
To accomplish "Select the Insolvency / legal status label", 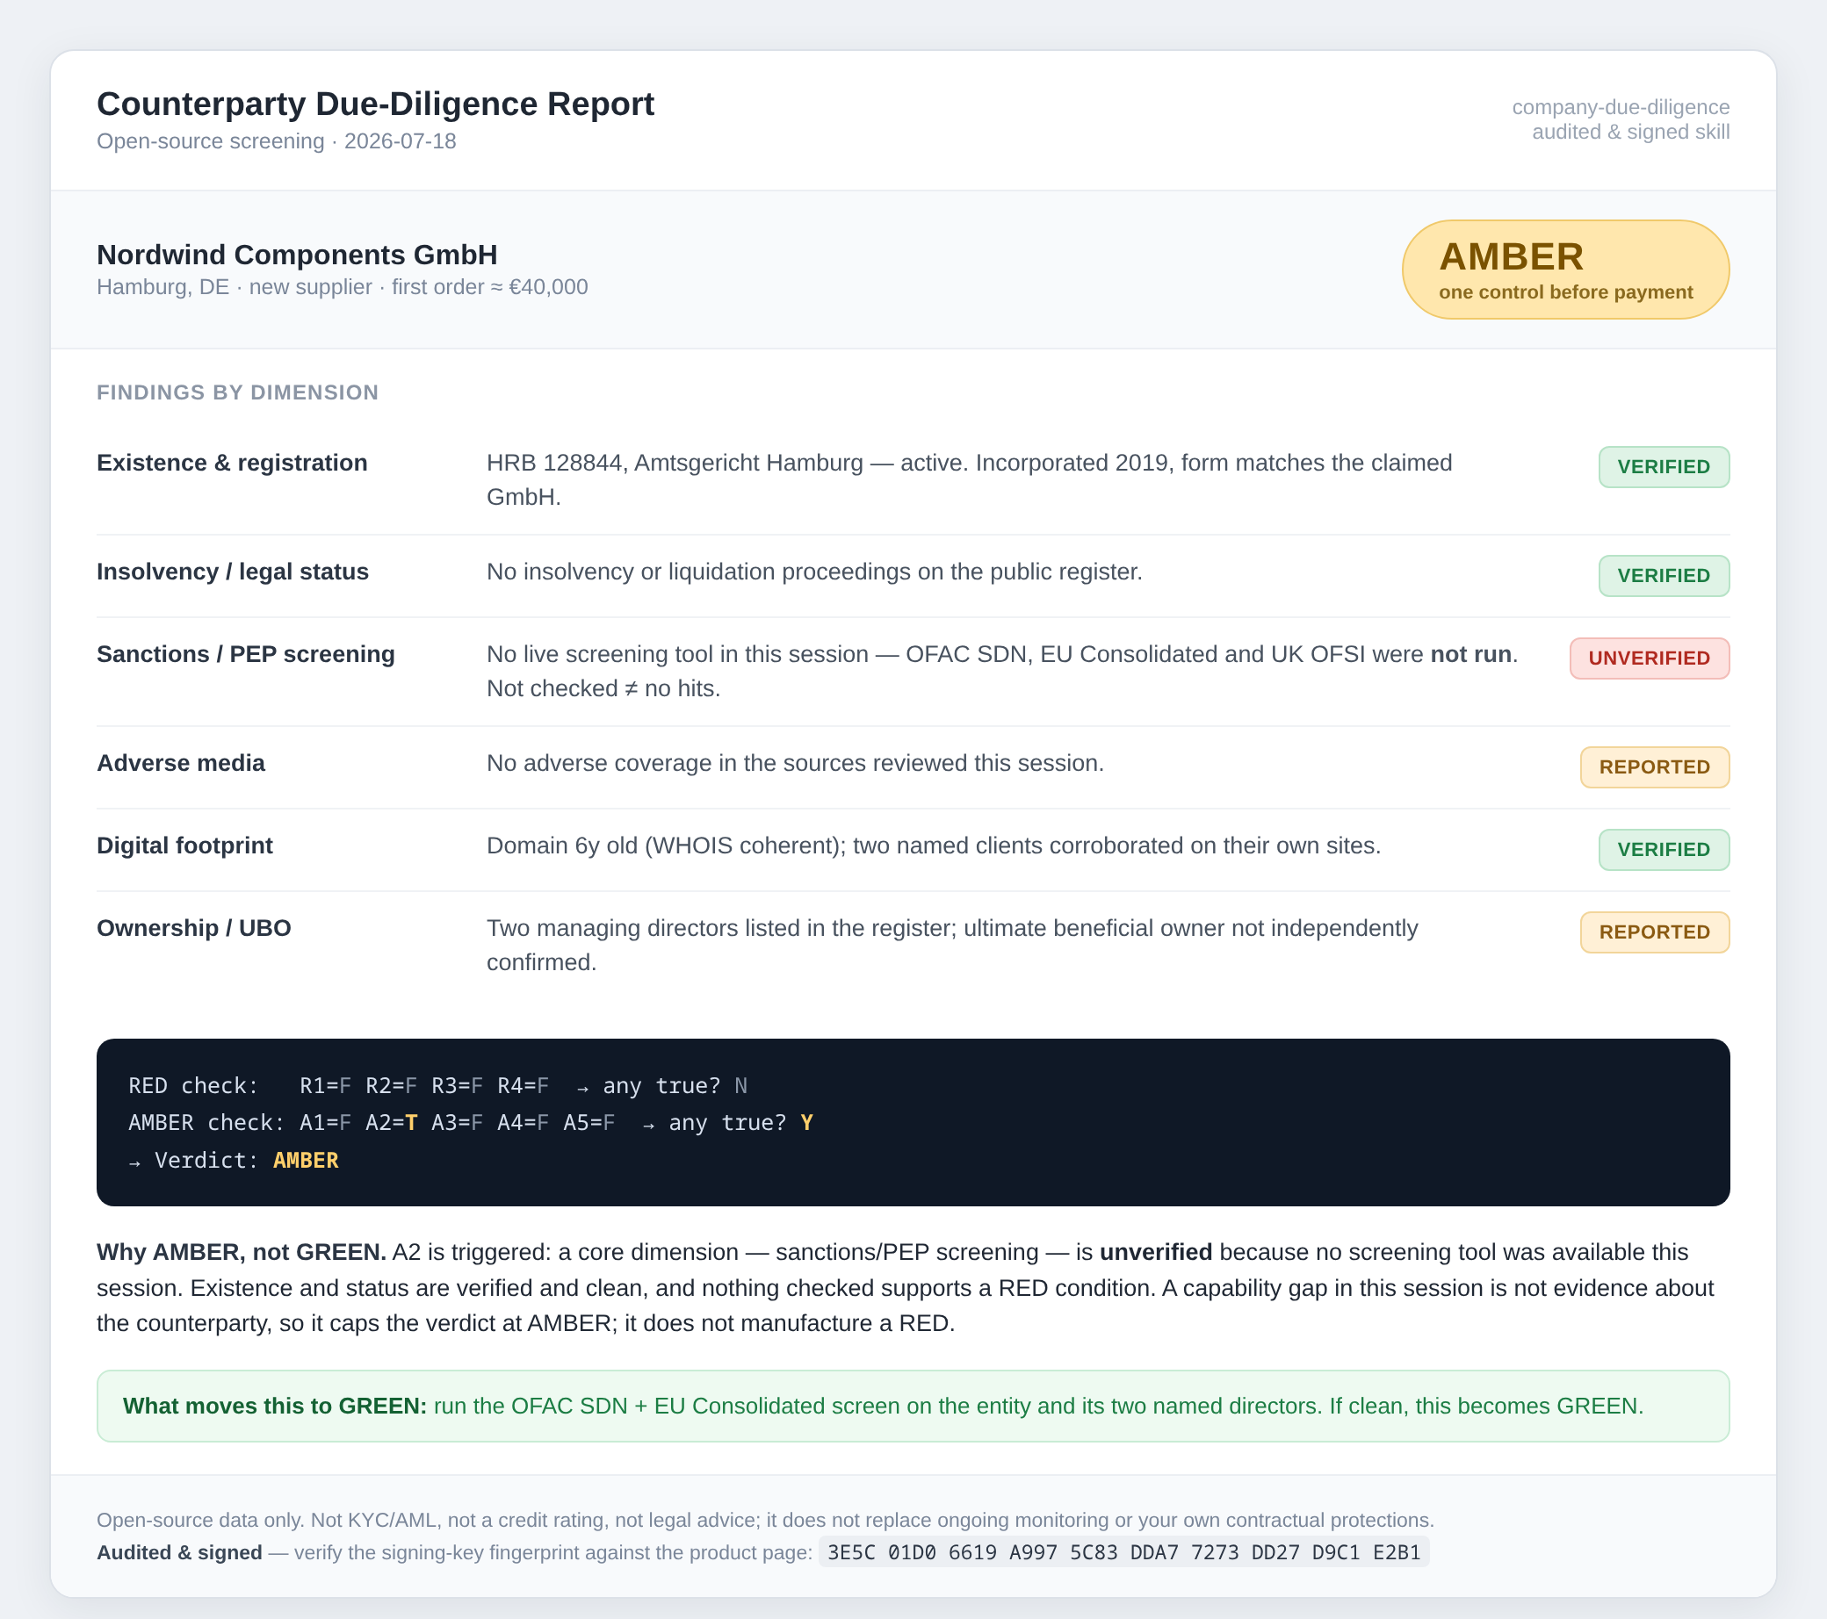I will tap(233, 572).
